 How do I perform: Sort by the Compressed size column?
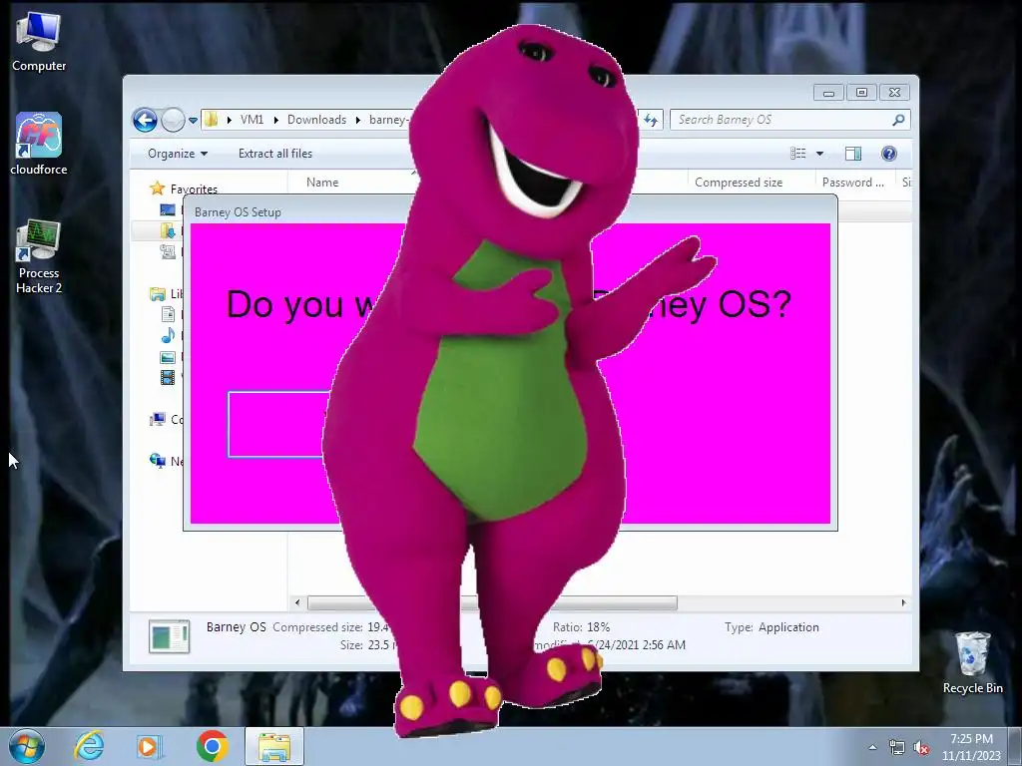739,183
